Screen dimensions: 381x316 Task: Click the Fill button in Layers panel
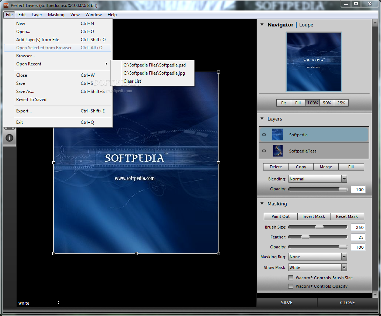[351, 167]
